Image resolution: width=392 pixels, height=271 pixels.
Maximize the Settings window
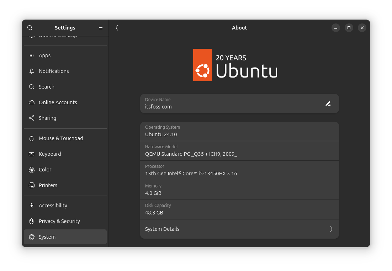[349, 28]
